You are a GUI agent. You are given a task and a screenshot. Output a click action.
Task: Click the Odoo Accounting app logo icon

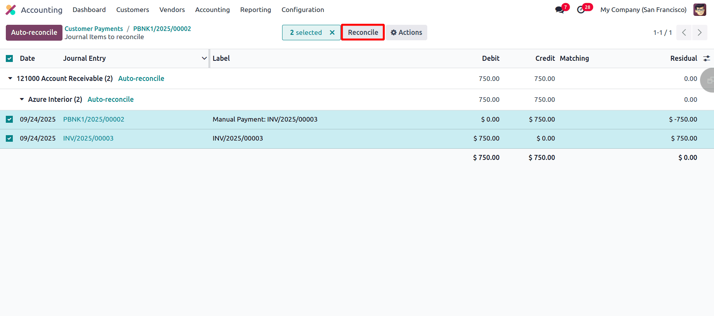pyautogui.click(x=10, y=10)
